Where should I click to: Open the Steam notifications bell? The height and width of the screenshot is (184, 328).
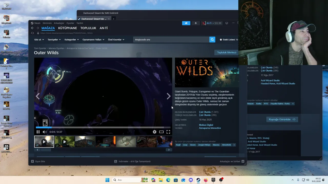(196, 23)
